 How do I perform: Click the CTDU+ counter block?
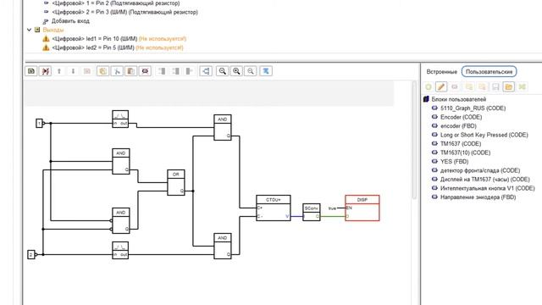(x=273, y=208)
